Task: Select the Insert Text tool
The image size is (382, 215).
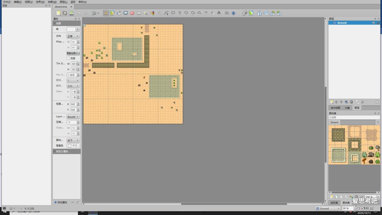Action: pyautogui.click(x=219, y=13)
